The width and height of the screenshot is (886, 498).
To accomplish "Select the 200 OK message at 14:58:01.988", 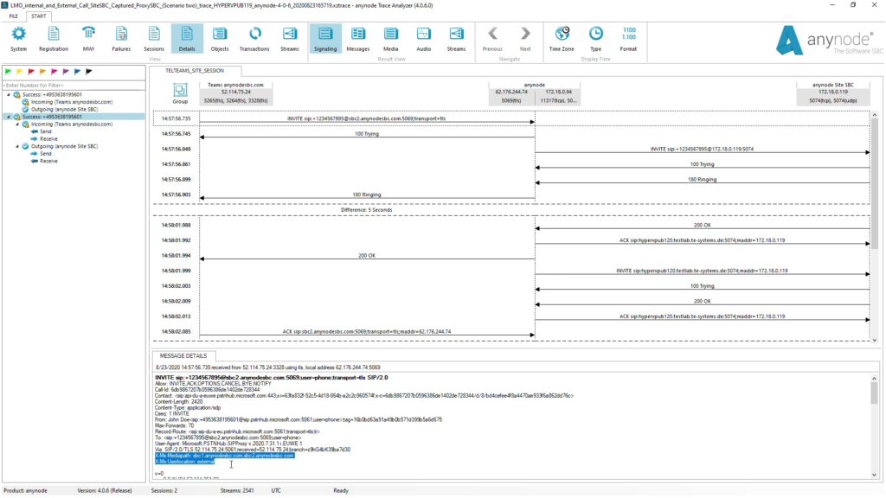I will point(702,226).
